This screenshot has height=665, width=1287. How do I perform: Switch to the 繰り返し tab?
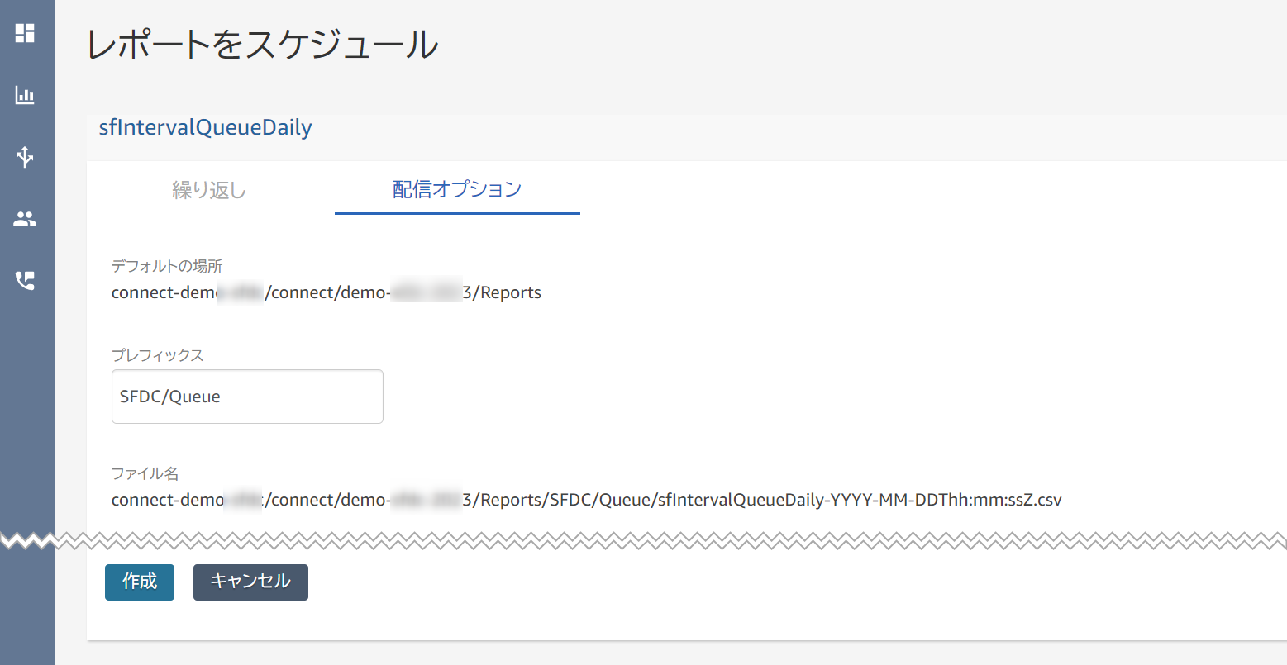[x=209, y=190]
